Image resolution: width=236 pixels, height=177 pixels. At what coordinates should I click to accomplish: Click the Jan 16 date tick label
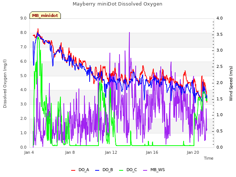[x=152, y=152]
